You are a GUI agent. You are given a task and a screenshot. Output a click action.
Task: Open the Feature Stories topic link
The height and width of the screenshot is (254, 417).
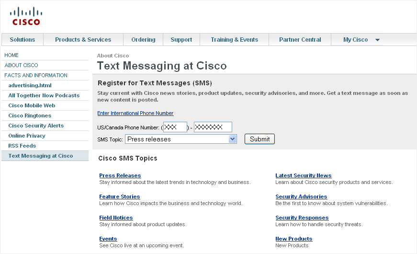(x=119, y=196)
